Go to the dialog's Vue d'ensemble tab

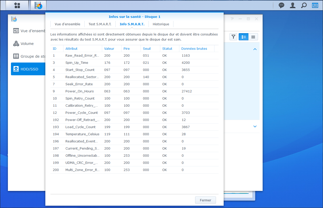coord(68,24)
